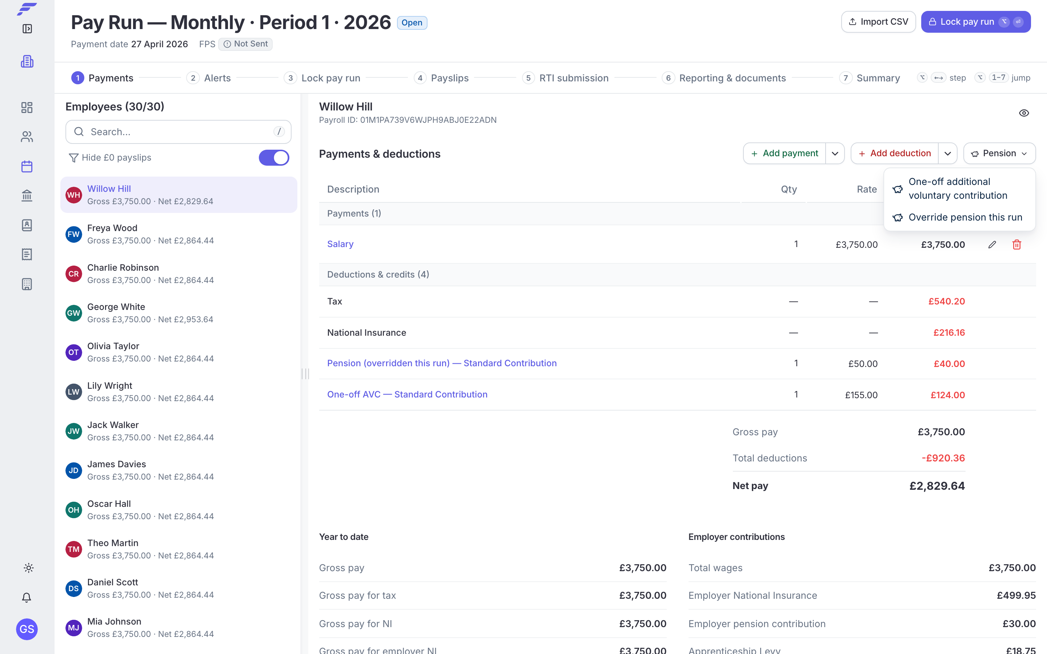Collapse the Pension dropdown menu

(x=999, y=154)
